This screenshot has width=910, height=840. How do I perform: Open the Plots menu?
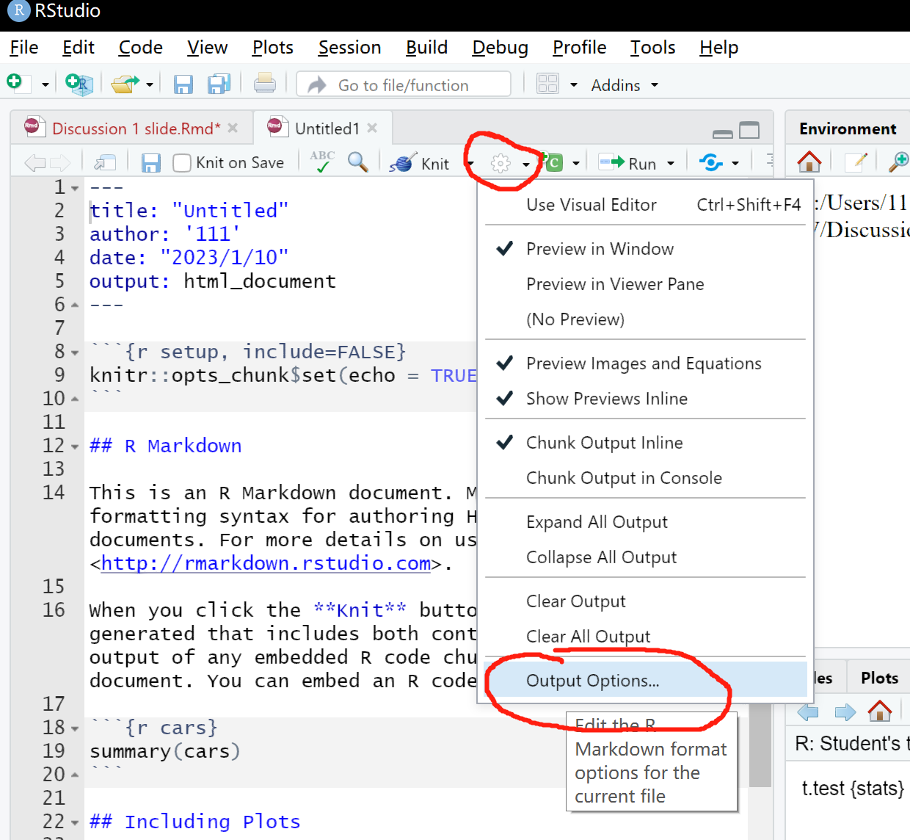click(273, 48)
